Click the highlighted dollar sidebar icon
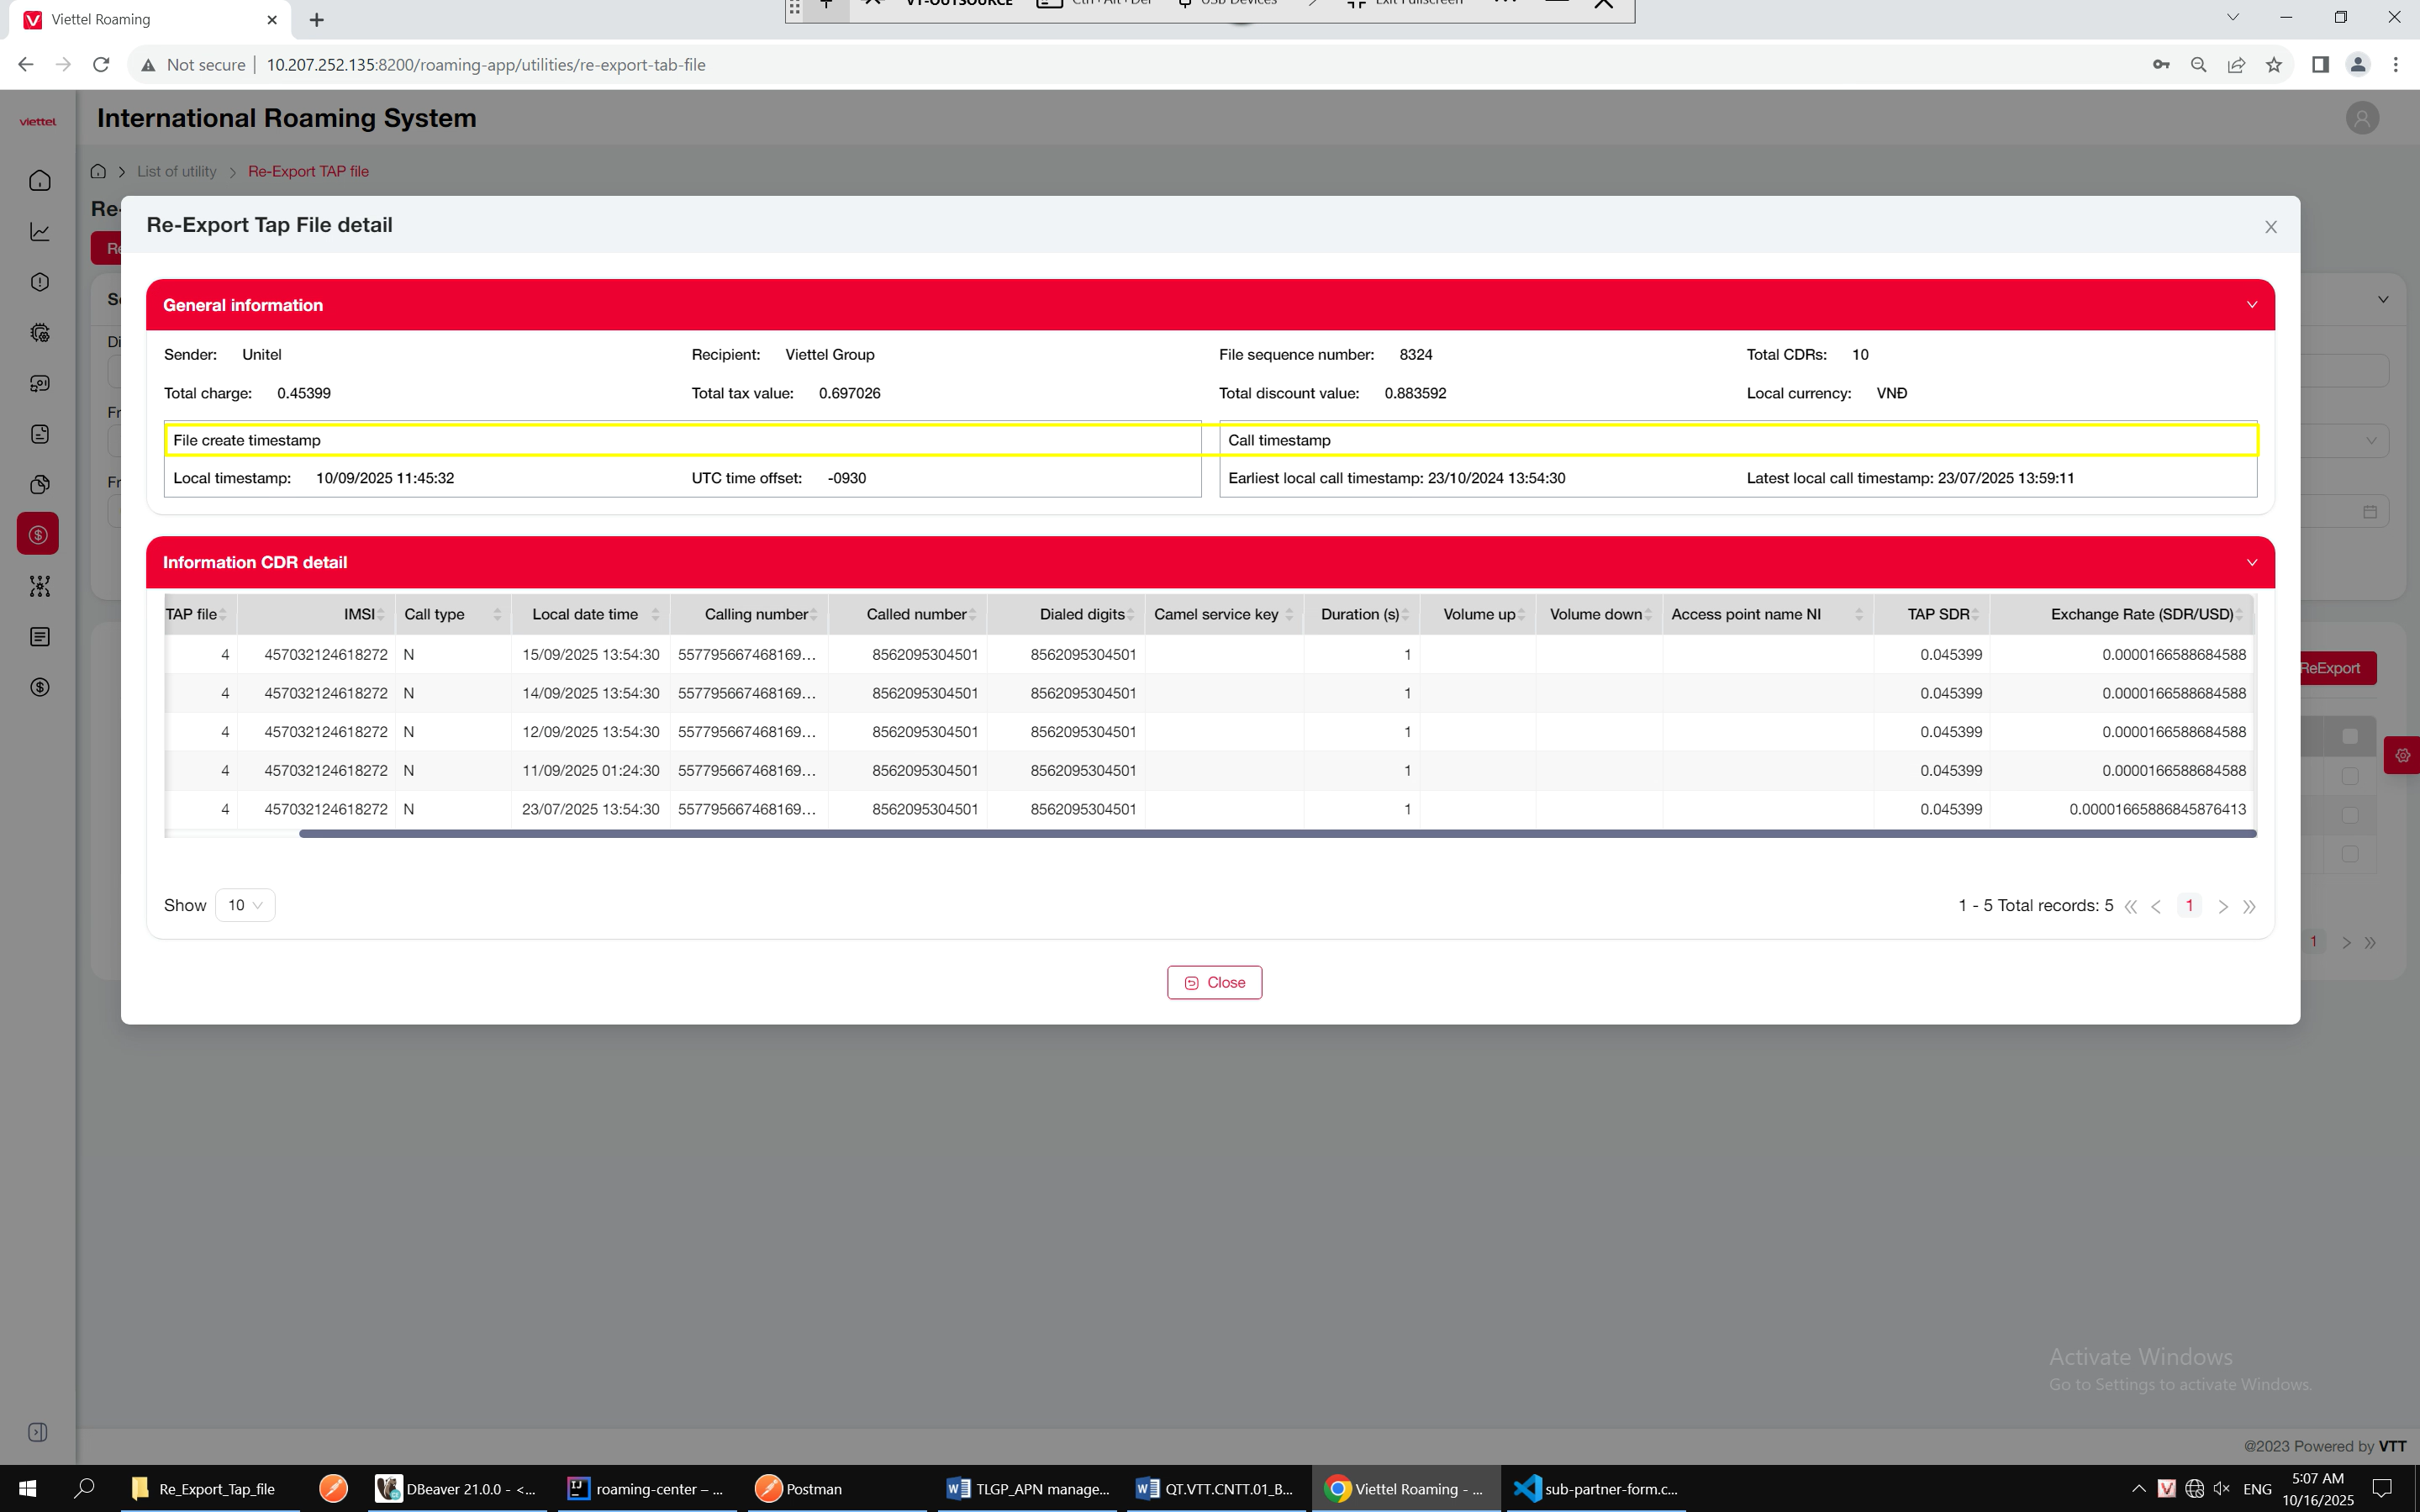The width and height of the screenshot is (2420, 1512). (38, 535)
